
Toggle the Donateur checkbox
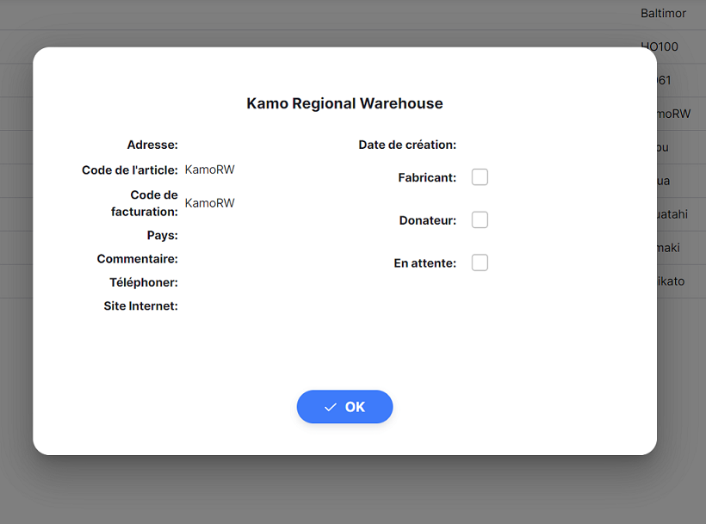click(480, 220)
